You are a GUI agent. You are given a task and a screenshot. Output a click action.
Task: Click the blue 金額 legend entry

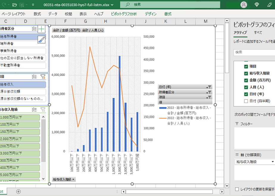pos(185,110)
